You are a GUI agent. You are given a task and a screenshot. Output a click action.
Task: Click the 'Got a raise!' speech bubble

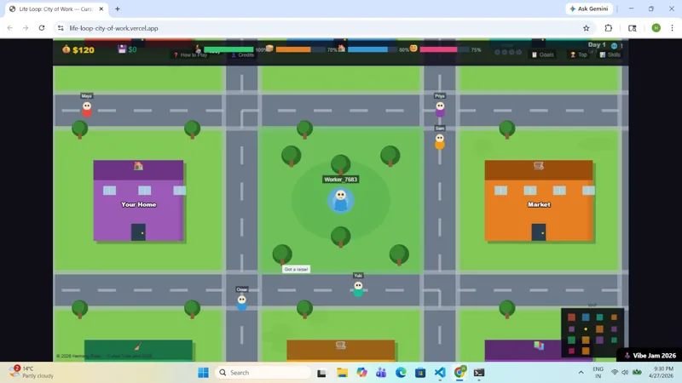296,269
